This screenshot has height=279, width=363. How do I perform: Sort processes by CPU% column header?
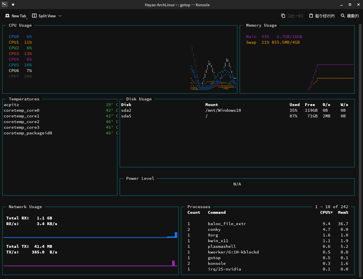tap(326, 212)
